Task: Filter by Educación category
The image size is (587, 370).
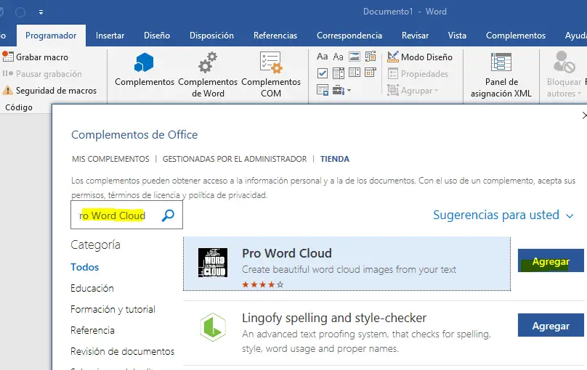Action: [x=92, y=288]
